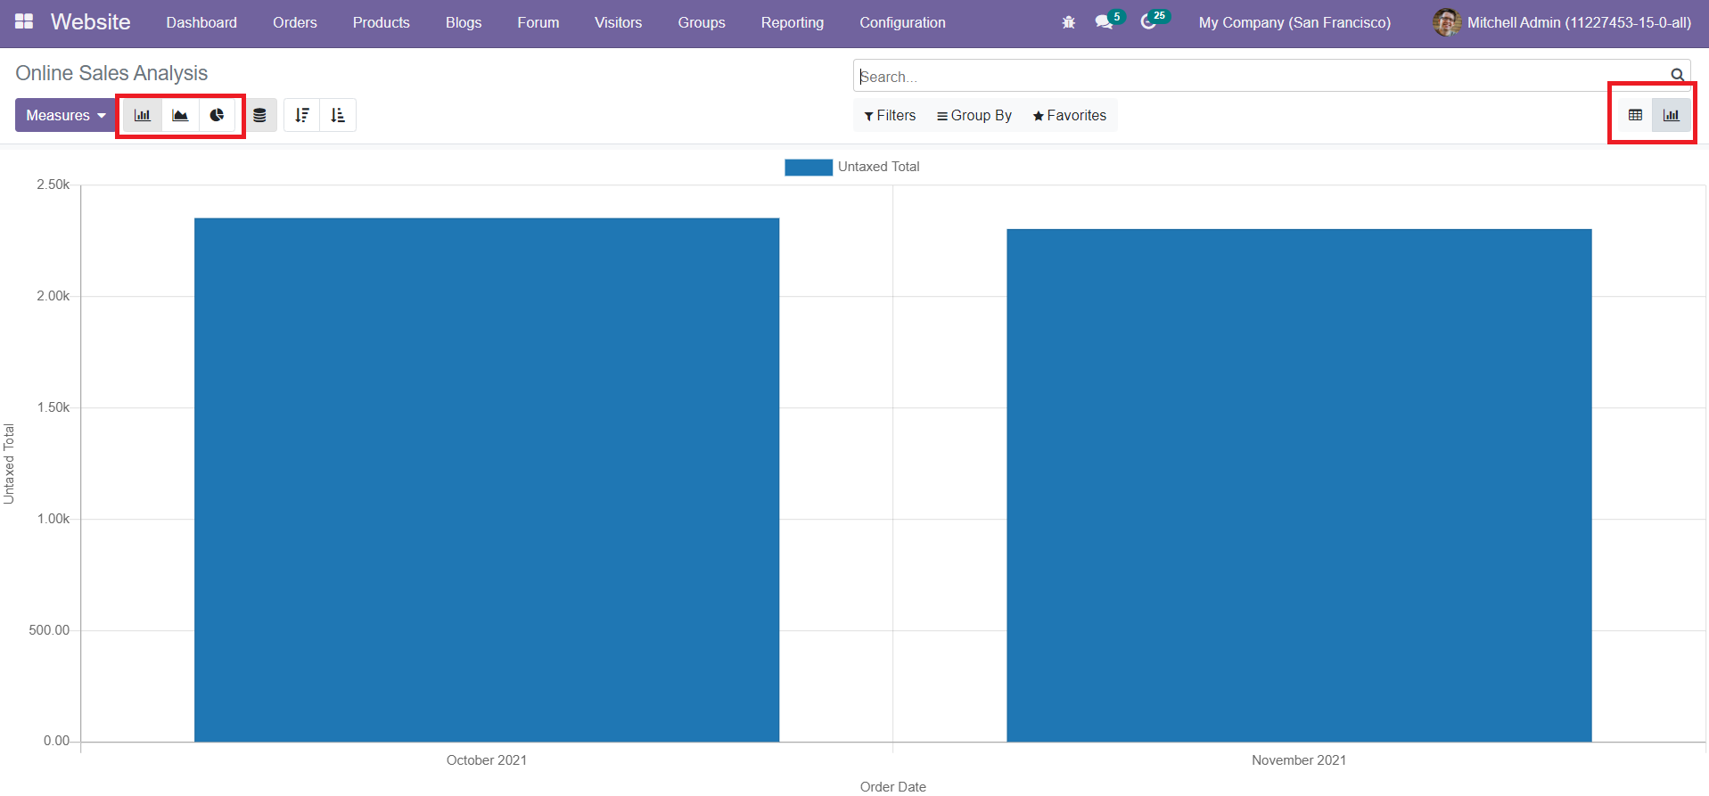Image resolution: width=1709 pixels, height=796 pixels.
Task: Open the Configuration menu
Action: pos(902,22)
